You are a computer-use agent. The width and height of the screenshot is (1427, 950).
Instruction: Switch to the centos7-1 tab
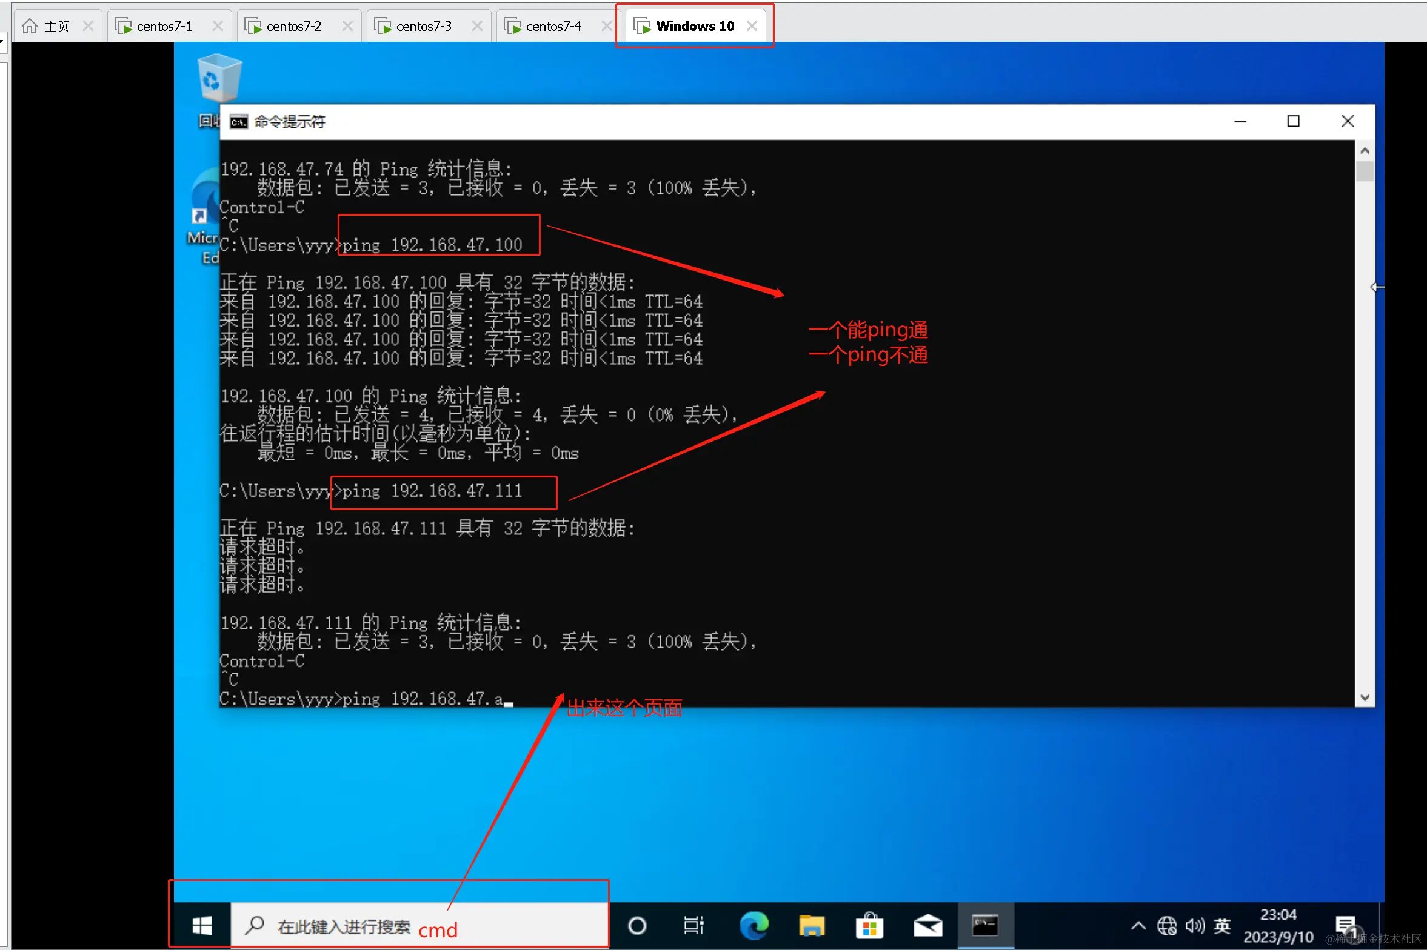164,26
